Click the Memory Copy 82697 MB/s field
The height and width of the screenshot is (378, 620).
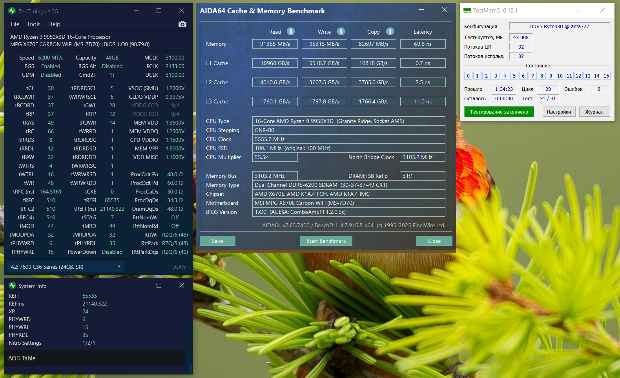click(374, 44)
